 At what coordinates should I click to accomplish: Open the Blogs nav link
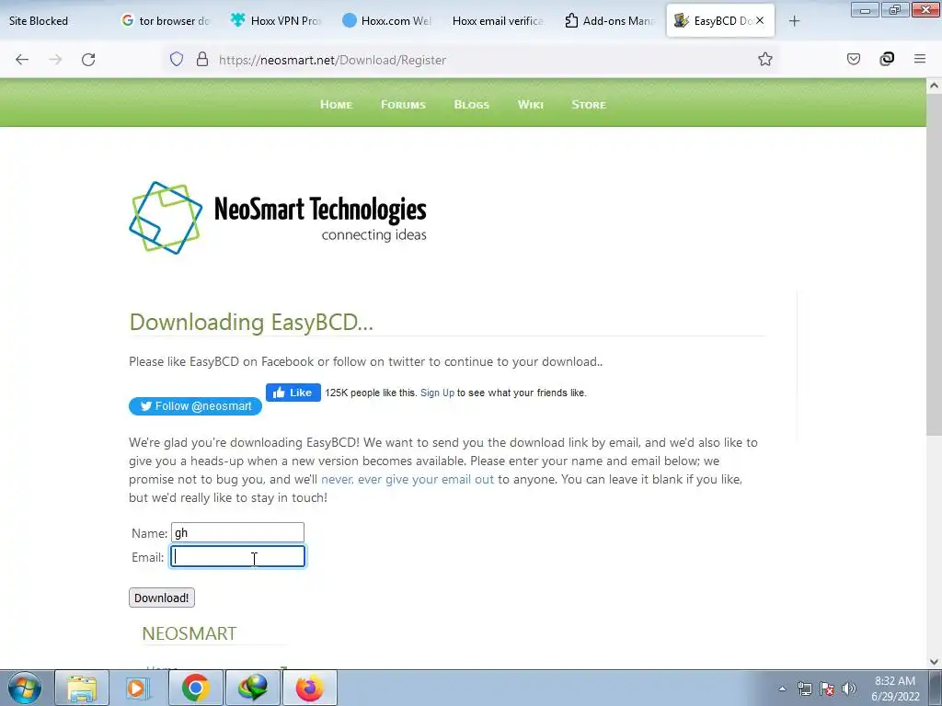pos(472,105)
